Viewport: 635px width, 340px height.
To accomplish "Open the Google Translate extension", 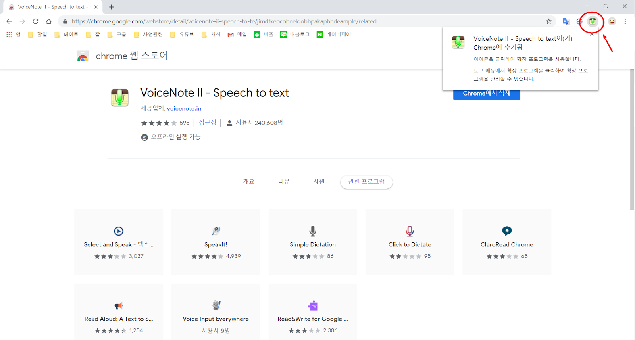I will 566,21.
